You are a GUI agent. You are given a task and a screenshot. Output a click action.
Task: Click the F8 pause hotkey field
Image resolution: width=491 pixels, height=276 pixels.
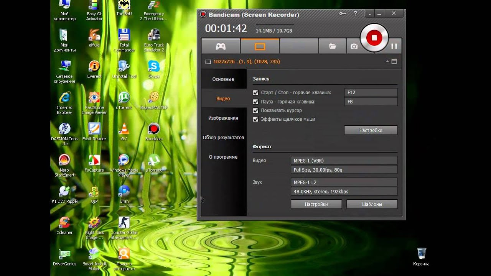(x=371, y=102)
